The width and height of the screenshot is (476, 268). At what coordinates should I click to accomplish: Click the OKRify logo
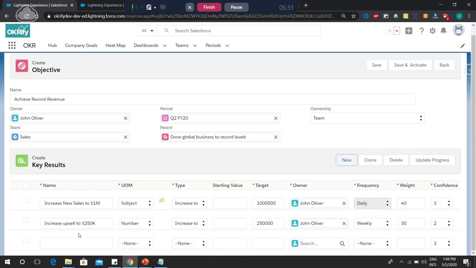(x=17, y=31)
